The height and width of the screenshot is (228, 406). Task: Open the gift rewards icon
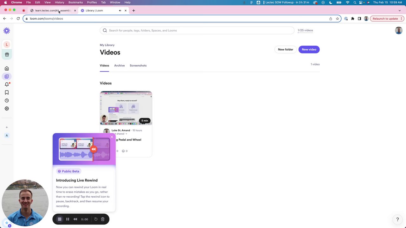[x=7, y=54]
